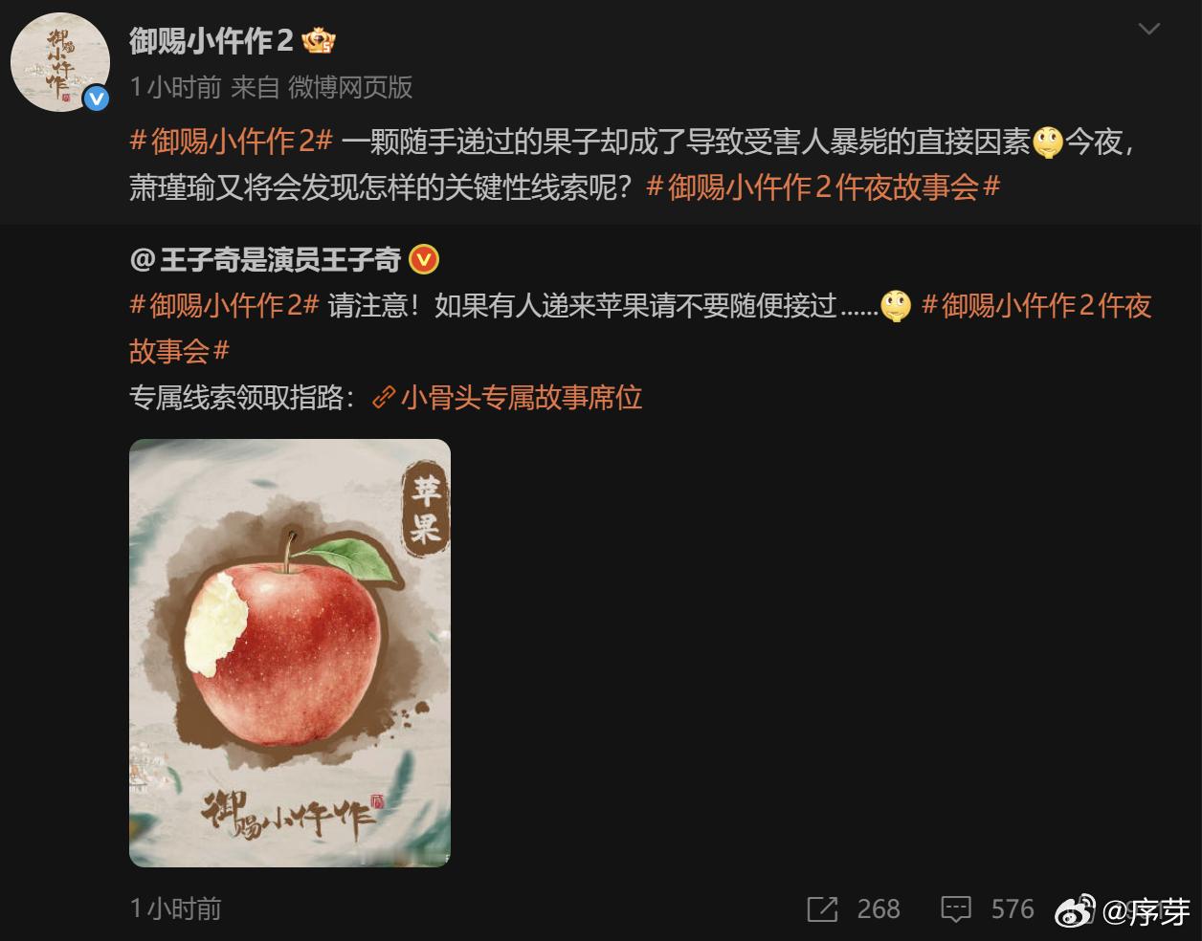
Task: Open the 御赐小仵作2 profile avatar
Action: point(60,63)
